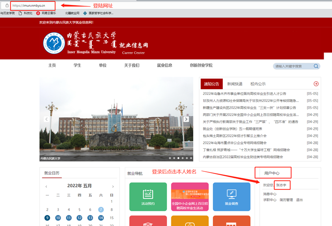Open the 2022年乌海市 notice
The width and height of the screenshot is (332, 226).
[x=234, y=143]
